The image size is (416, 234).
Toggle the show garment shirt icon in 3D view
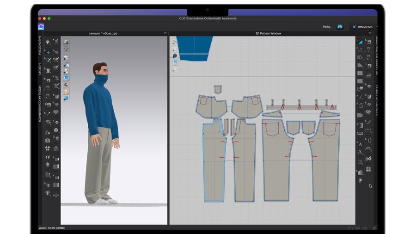(66, 48)
